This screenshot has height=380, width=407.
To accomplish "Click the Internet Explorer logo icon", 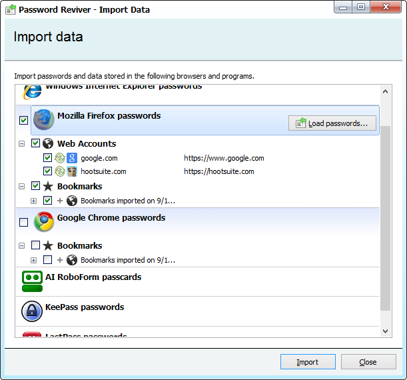I will pyautogui.click(x=32, y=92).
